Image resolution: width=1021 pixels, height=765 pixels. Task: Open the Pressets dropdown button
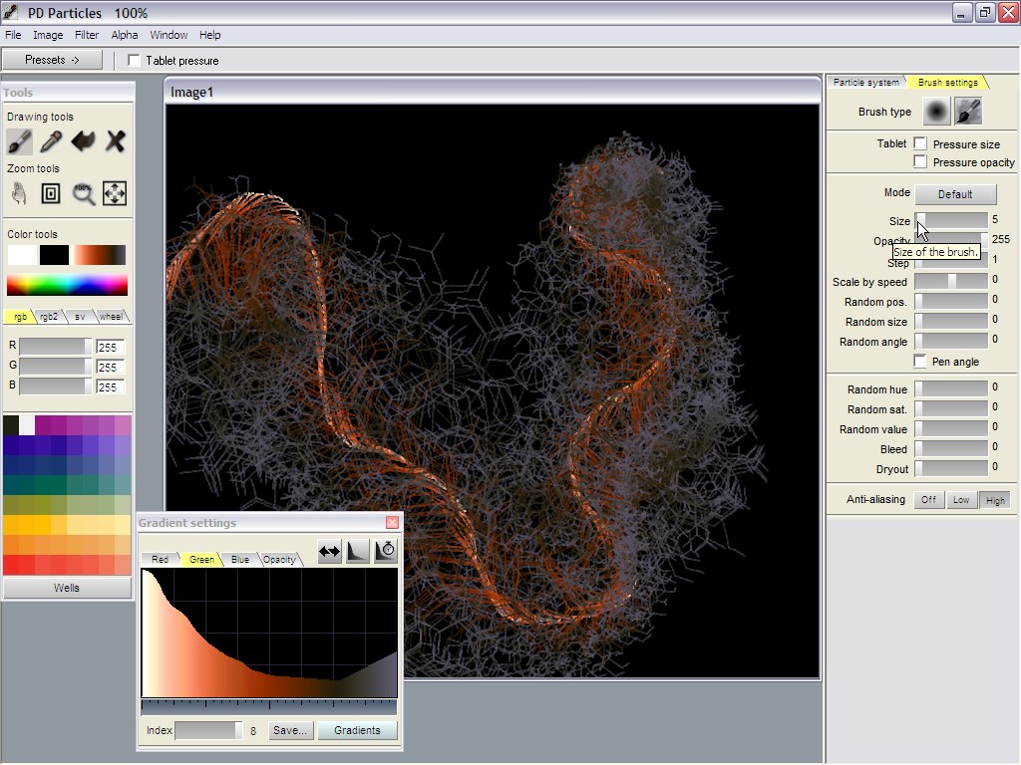(52, 60)
